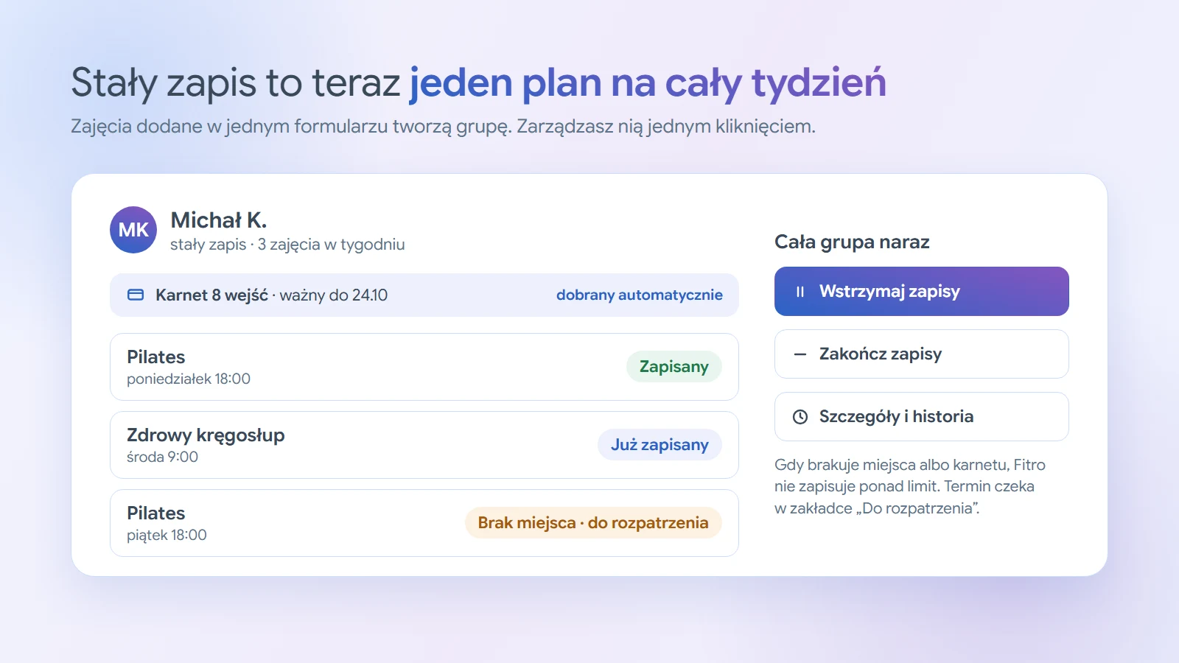Click the subtitle starting 'Zajęcia dodane w jednym'
Screen dimensions: 1179x663
point(443,127)
